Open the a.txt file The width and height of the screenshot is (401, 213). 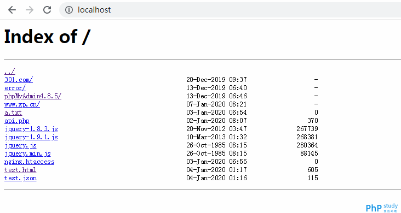pyautogui.click(x=13, y=113)
